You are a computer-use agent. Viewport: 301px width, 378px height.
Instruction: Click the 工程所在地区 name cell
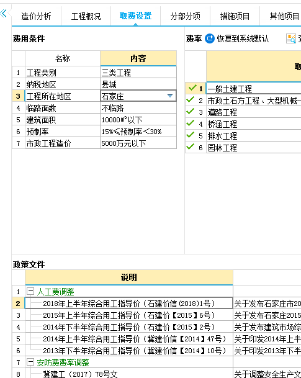(x=63, y=96)
